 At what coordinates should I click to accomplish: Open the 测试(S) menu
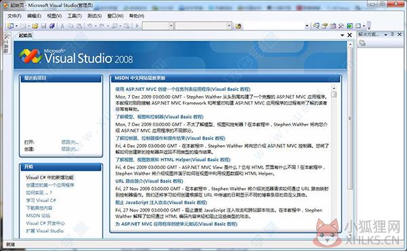[x=94, y=16]
